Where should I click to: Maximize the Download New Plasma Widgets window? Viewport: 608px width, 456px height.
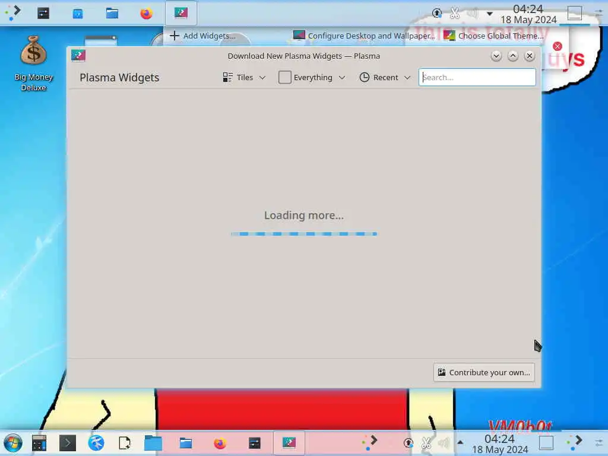(512, 56)
